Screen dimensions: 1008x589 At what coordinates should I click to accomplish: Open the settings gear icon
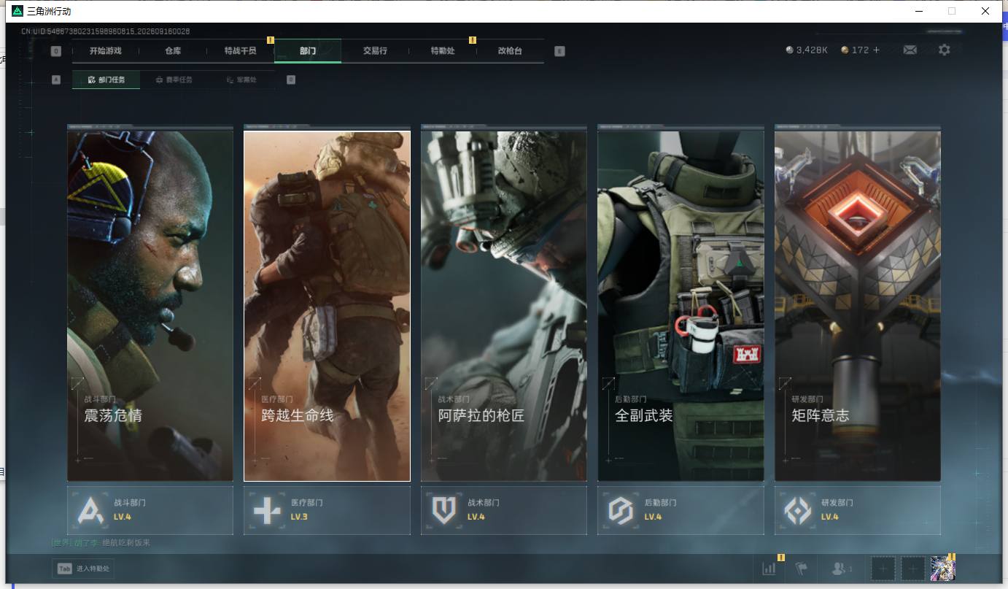945,50
